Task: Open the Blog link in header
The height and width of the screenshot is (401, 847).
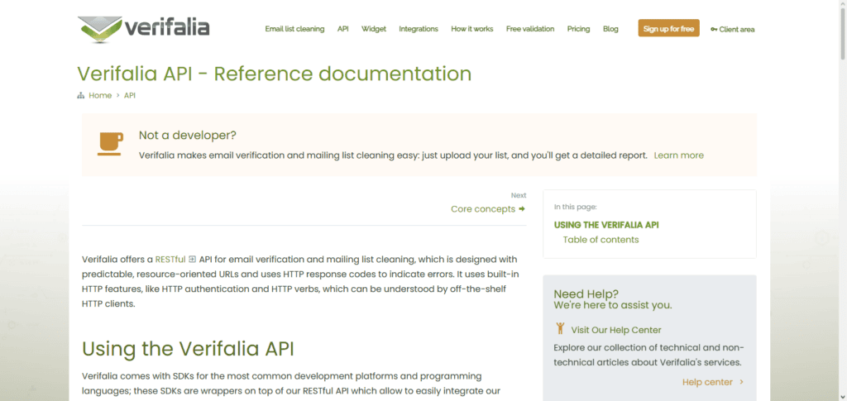Action: pyautogui.click(x=610, y=29)
